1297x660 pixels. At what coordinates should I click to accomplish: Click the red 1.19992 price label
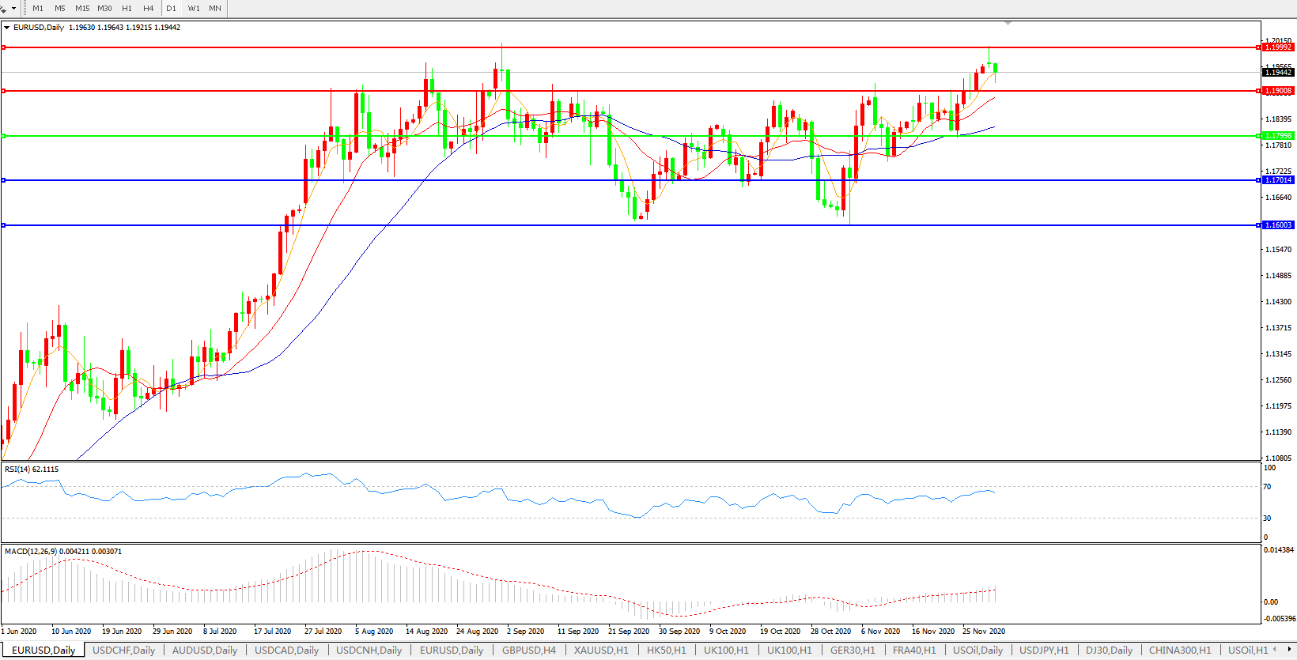coord(1278,47)
